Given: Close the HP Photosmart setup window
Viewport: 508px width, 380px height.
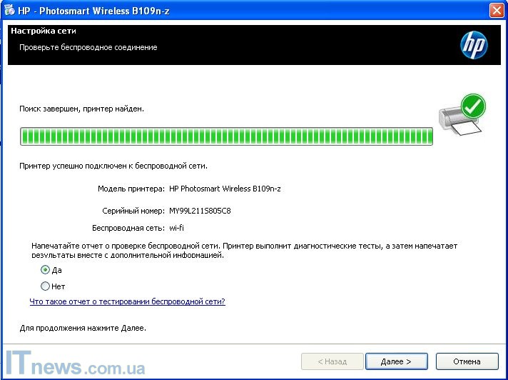Looking at the screenshot, I should 497,10.
